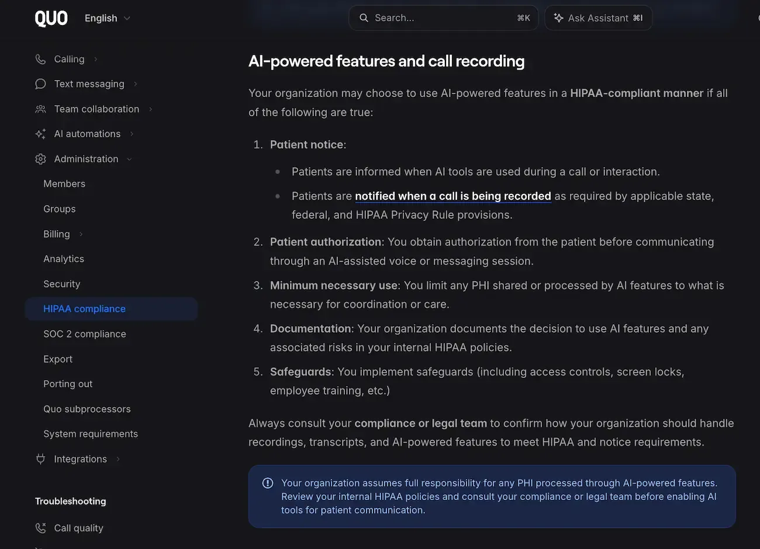760x549 pixels.
Task: Click the Calling phone icon
Action: pos(40,59)
